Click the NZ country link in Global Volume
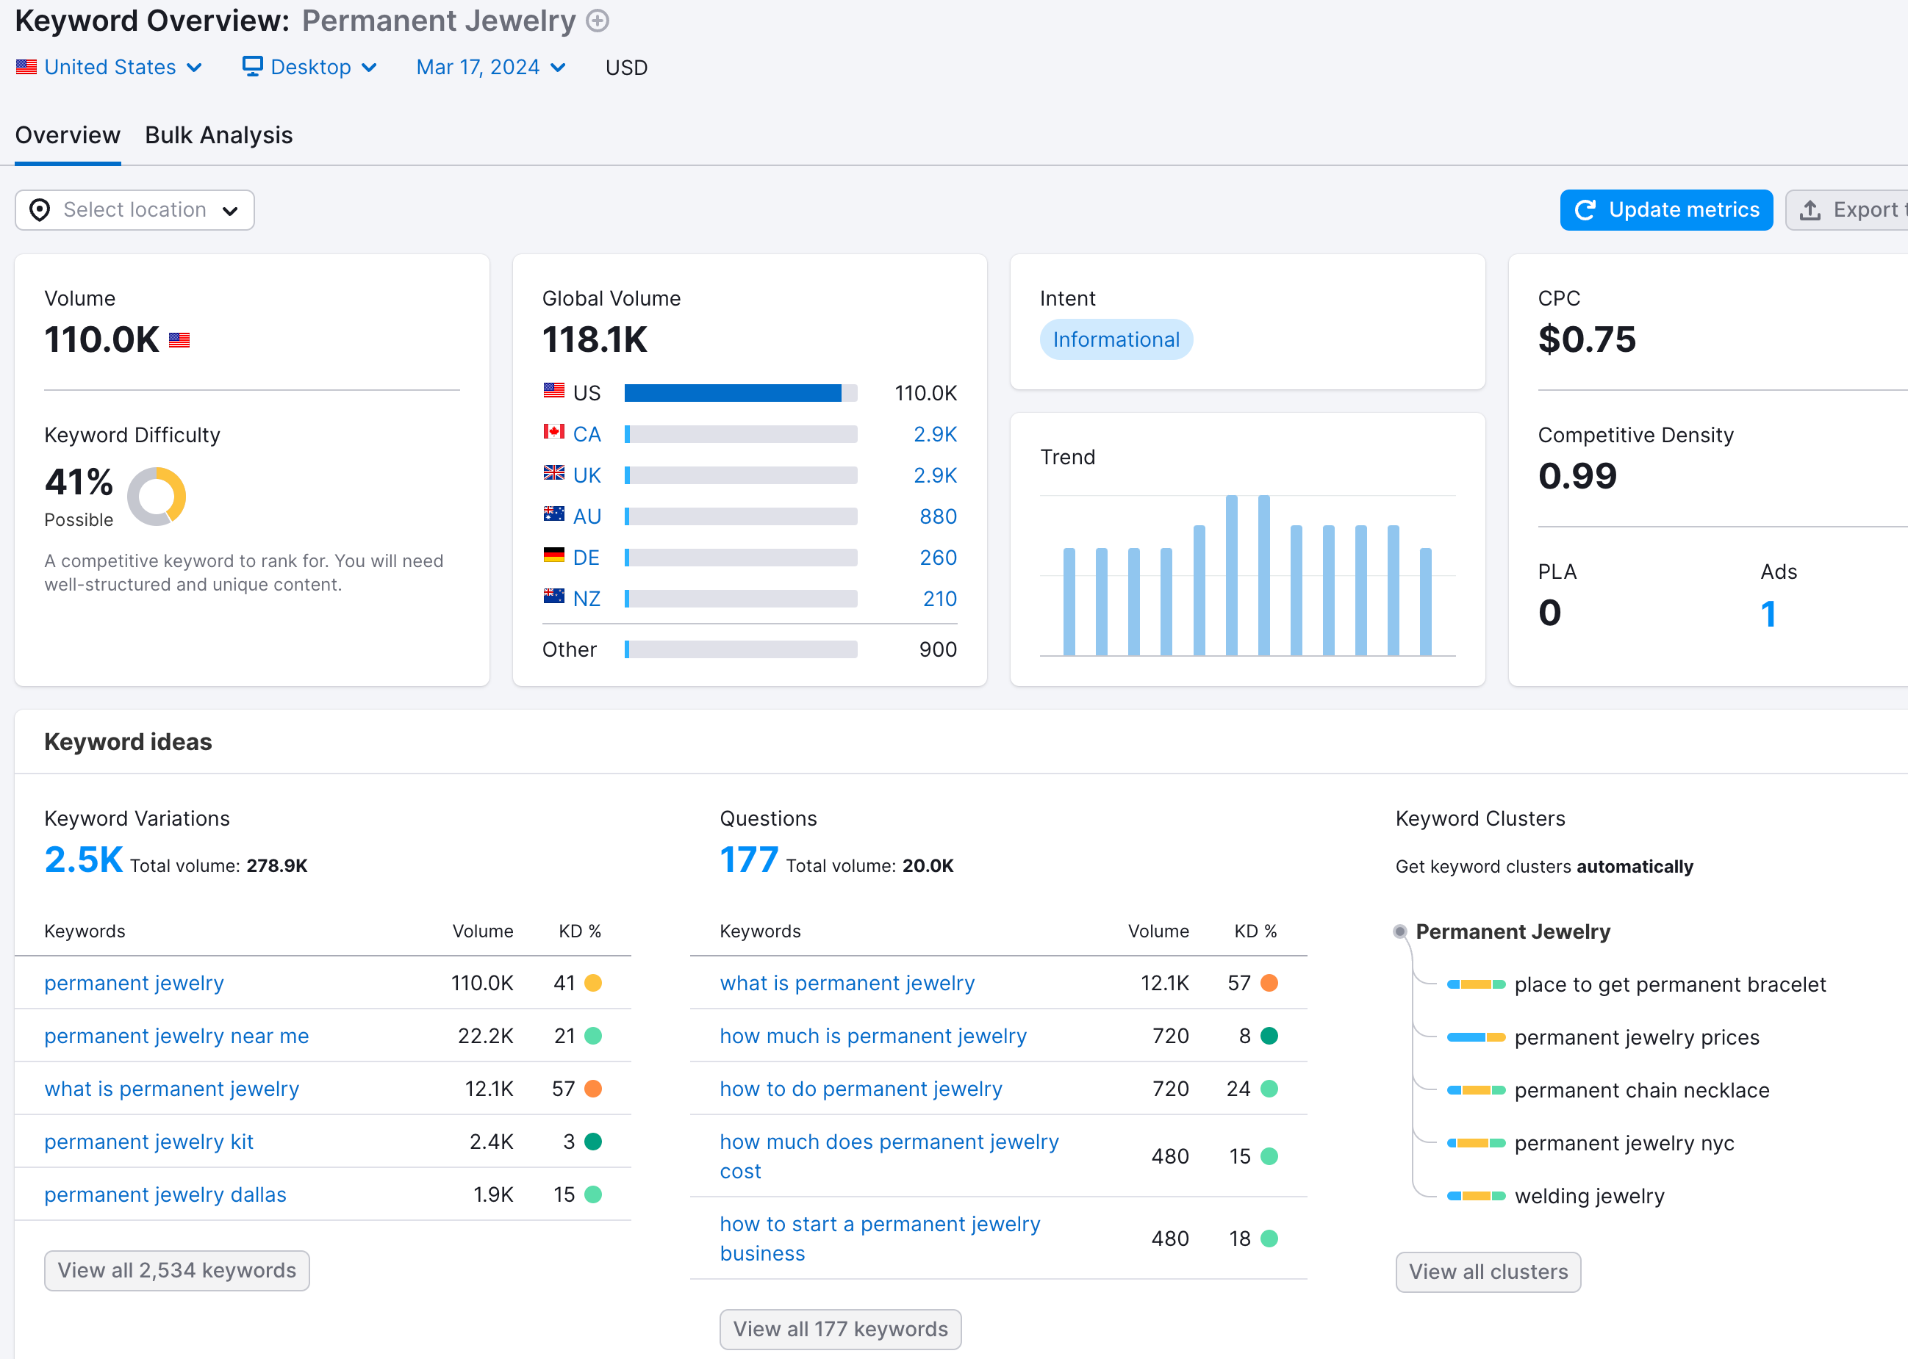Screen dimensions: 1908x1359 click(x=587, y=599)
